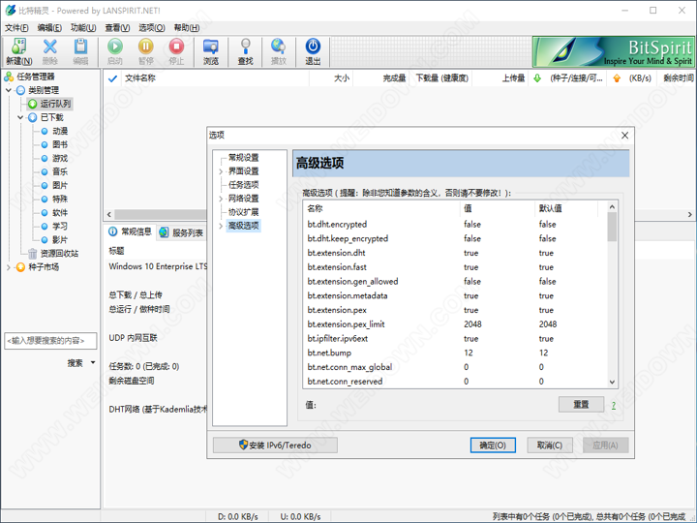
Task: Click the BitSpirit banner logo
Action: (614, 51)
